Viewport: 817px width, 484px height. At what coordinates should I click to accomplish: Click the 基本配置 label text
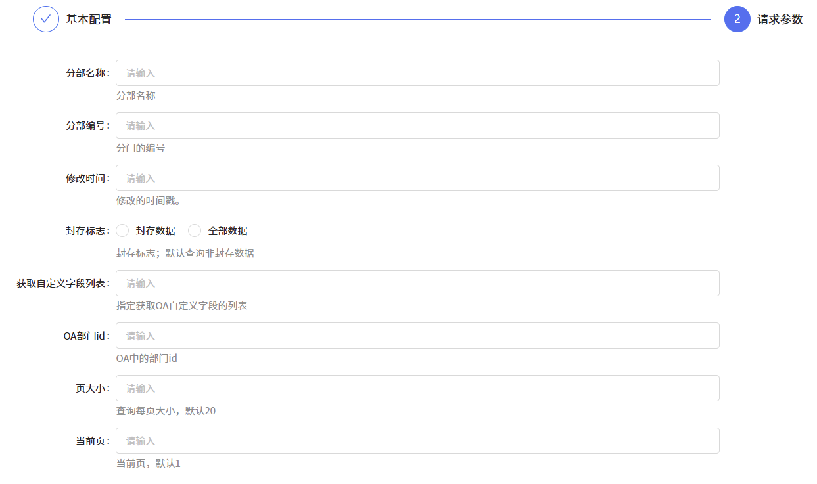pyautogui.click(x=87, y=19)
